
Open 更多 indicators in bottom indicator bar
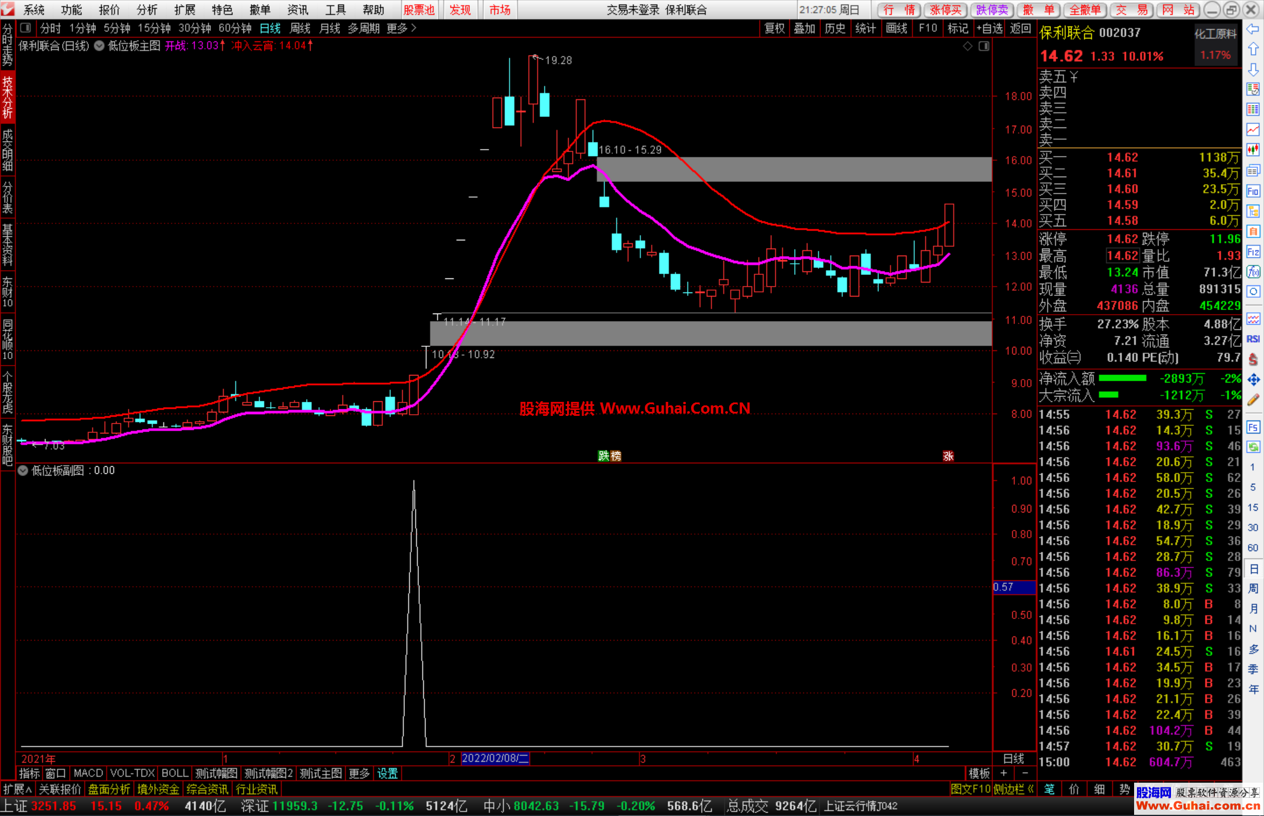(359, 773)
